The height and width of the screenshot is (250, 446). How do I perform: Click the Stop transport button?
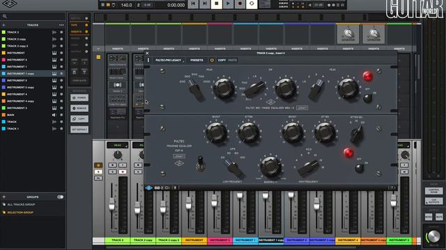[217, 3]
